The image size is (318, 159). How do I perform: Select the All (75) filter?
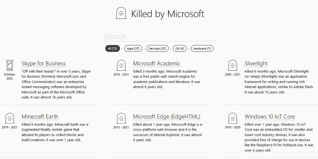(113, 49)
